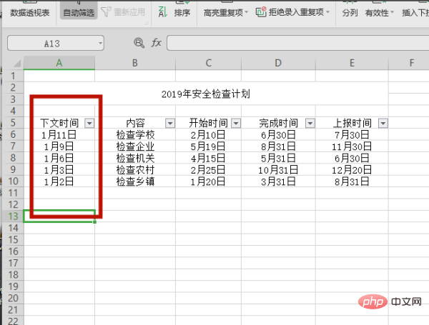Image resolution: width=429 pixels, height=325 pixels.
Task: Select cell containing 检查企业
Action: [135, 146]
